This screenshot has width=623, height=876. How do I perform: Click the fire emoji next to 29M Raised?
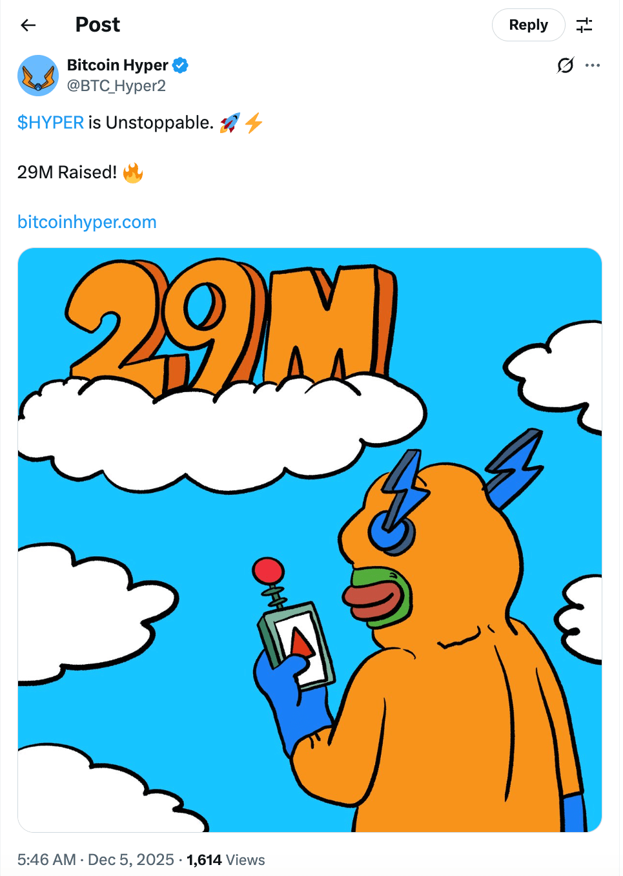tap(132, 172)
